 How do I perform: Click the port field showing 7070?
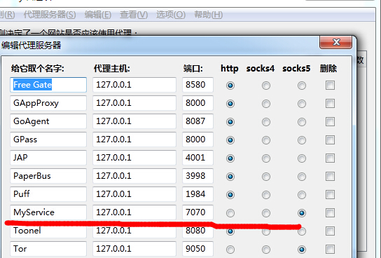pyautogui.click(x=198, y=212)
